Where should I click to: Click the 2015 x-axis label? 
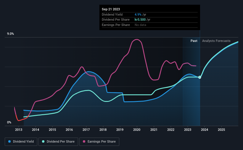click(x=52, y=130)
